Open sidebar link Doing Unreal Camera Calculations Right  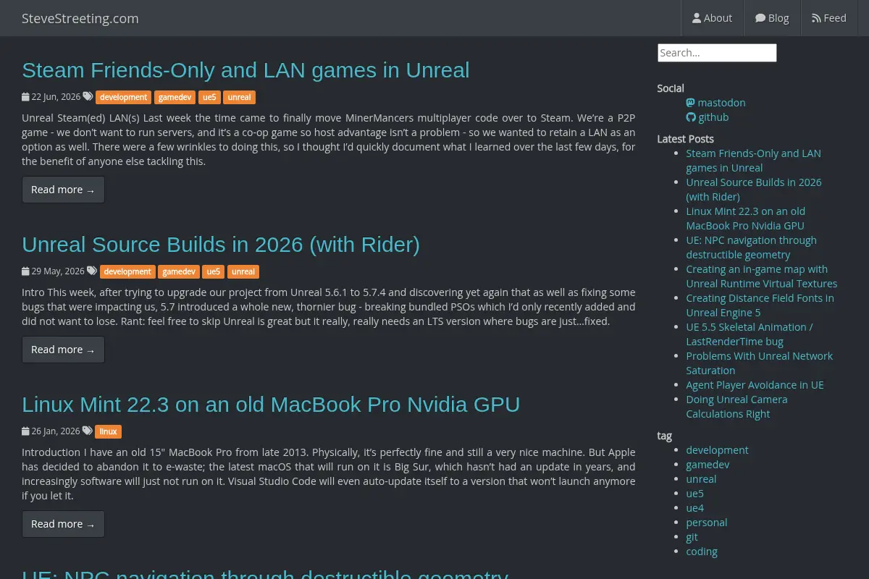737,407
